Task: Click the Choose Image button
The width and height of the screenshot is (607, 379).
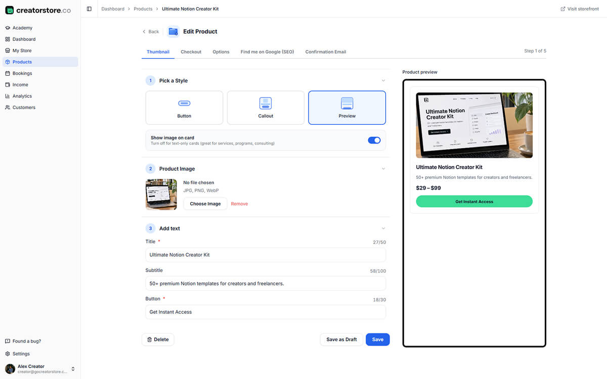Action: pos(205,204)
